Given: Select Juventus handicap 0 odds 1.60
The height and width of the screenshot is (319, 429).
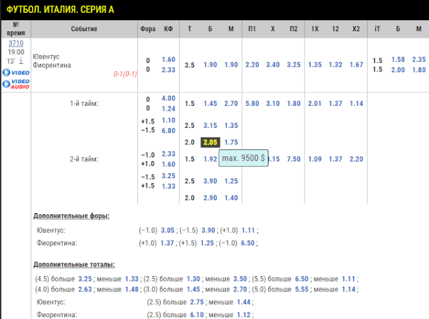Looking at the screenshot, I should pyautogui.click(x=169, y=59).
